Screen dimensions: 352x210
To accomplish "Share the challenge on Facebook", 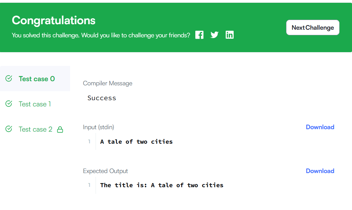I will coord(199,35).
